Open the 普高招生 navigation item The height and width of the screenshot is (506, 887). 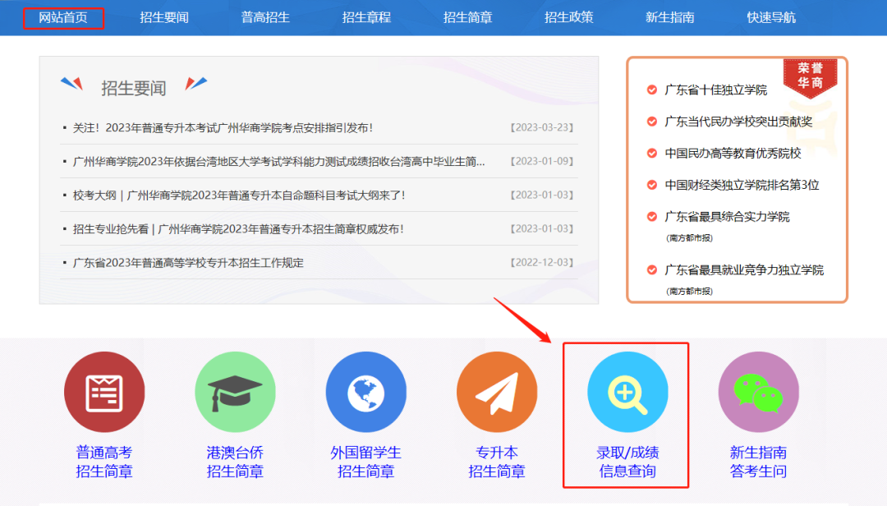coord(265,17)
